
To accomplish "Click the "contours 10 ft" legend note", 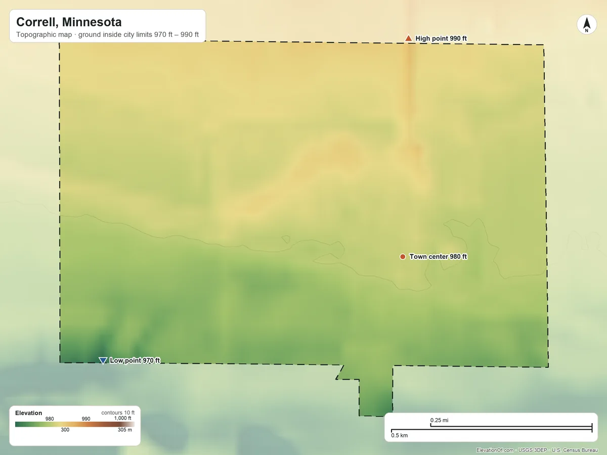I will click(x=118, y=413).
